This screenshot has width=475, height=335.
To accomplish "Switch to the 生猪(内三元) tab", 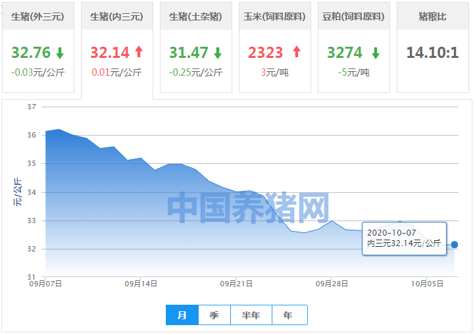I will coord(117,16).
